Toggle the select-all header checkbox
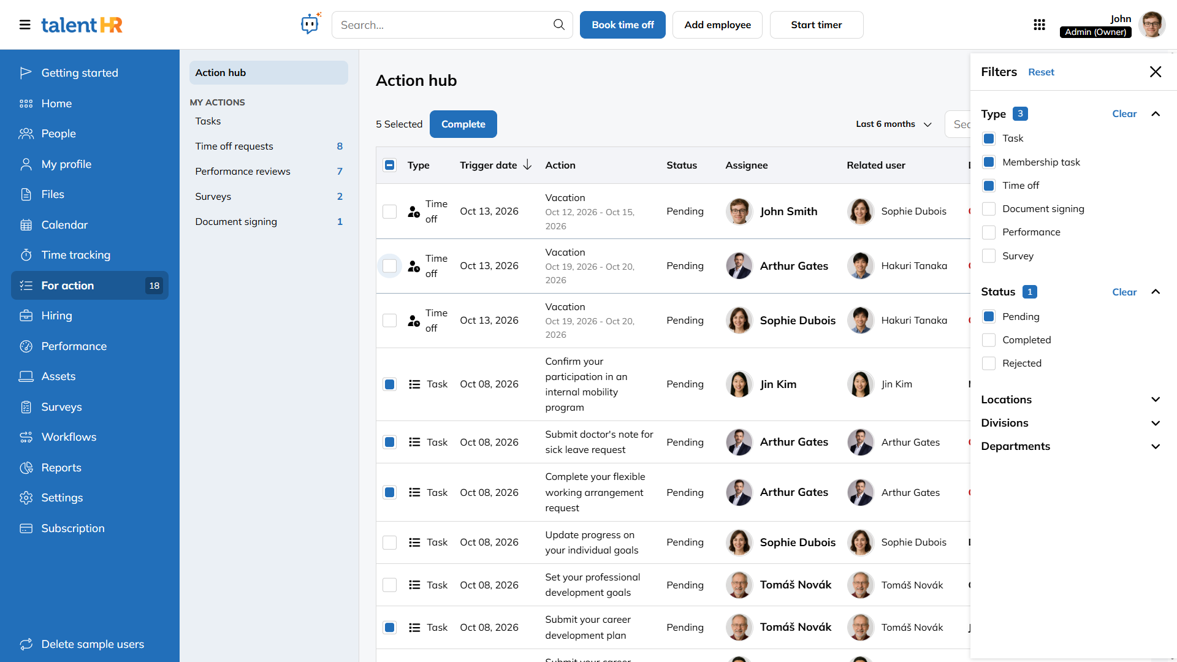The width and height of the screenshot is (1177, 662). click(389, 165)
